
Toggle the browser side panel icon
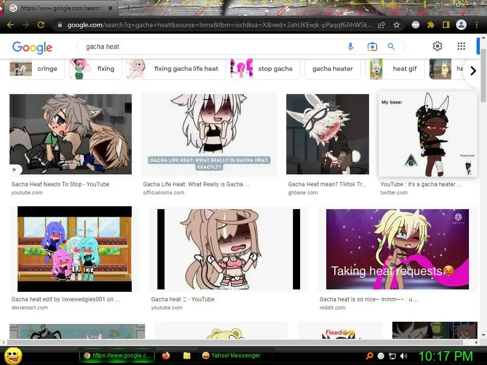pyautogui.click(x=446, y=25)
